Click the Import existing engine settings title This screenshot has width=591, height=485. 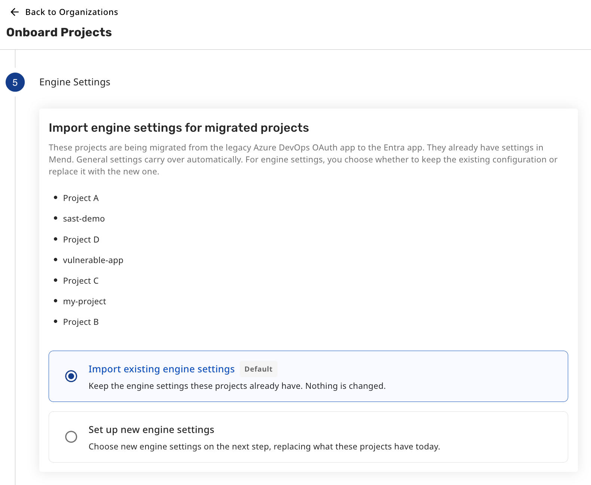pos(162,369)
